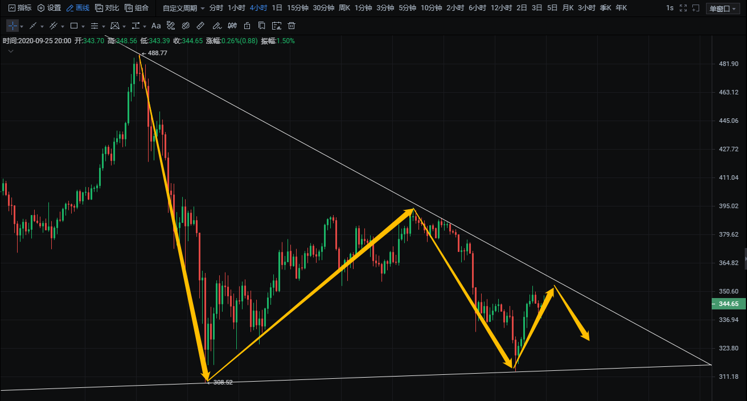Toggle the 组合 combination view
This screenshot has height=401, width=747.
pos(137,8)
